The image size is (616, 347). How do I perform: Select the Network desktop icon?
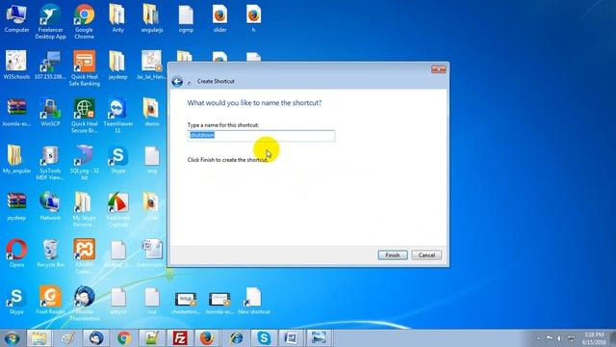(50, 206)
